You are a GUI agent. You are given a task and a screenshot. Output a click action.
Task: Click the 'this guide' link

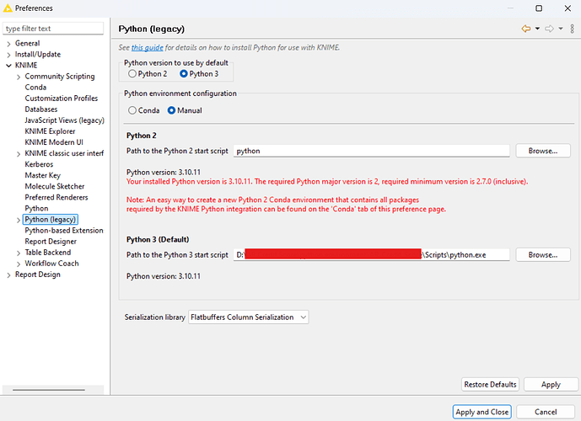click(147, 48)
